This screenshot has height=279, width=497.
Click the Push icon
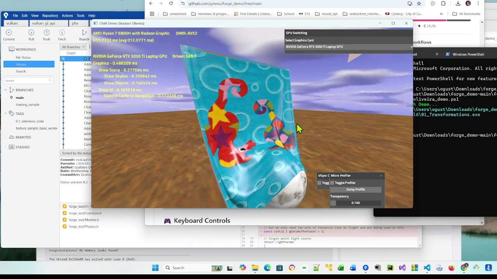click(47, 32)
